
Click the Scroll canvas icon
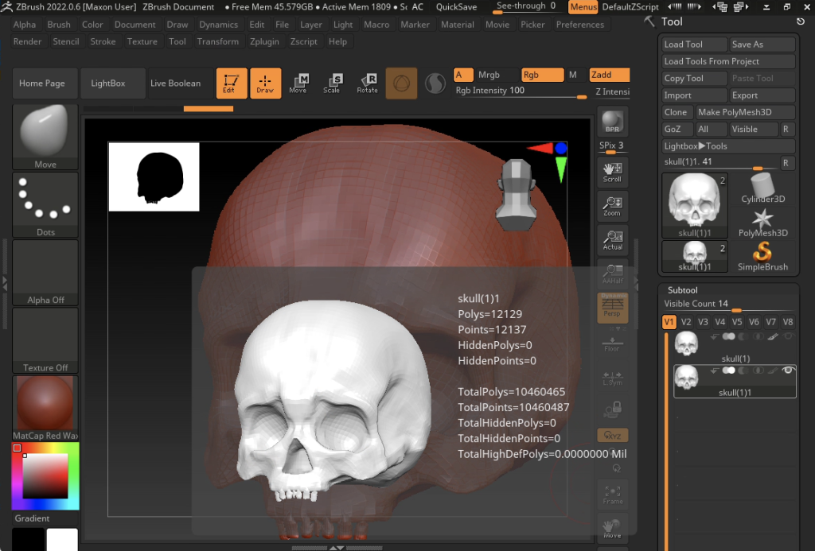(612, 172)
